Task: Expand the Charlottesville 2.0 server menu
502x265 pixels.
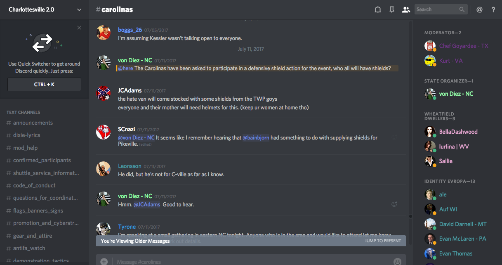Action: tap(79, 9)
